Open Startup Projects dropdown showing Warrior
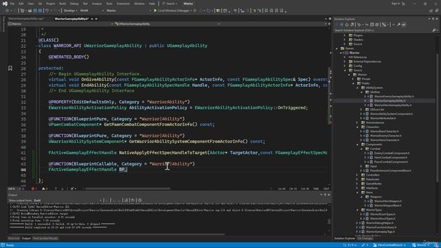441x248 pixels. pos(129,11)
